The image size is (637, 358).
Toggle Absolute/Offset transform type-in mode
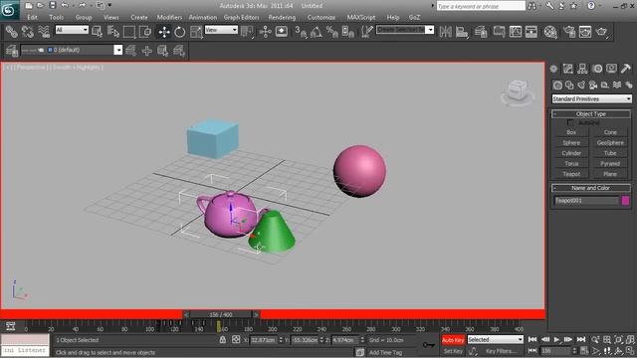click(236, 340)
